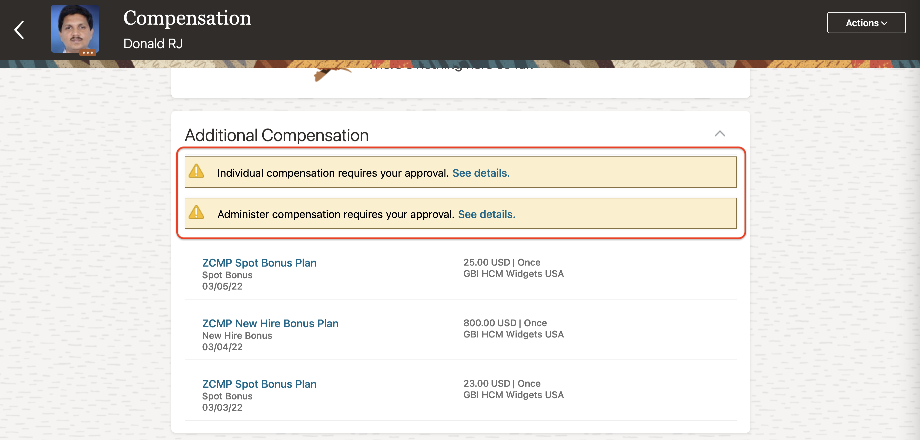Open ZCMP Spot Bonus Plan dated 03/03/22
Screen dimensions: 920x440
pos(259,384)
